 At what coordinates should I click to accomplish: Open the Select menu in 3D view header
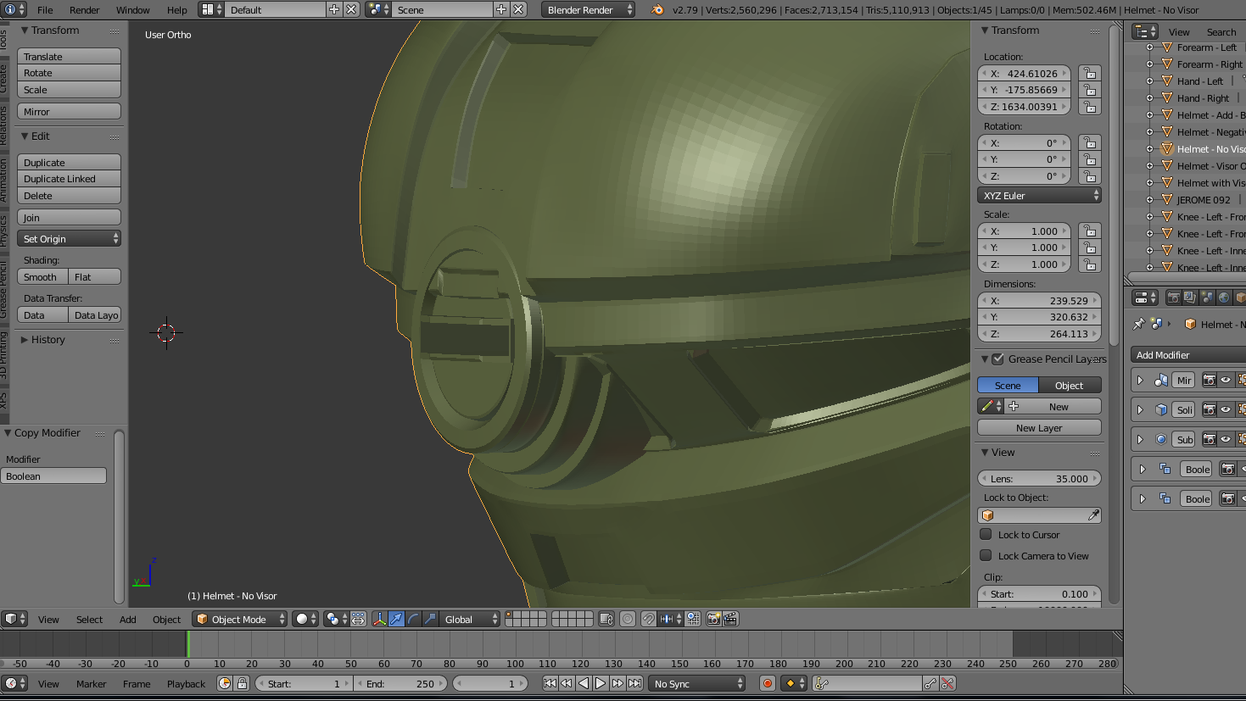(x=89, y=620)
